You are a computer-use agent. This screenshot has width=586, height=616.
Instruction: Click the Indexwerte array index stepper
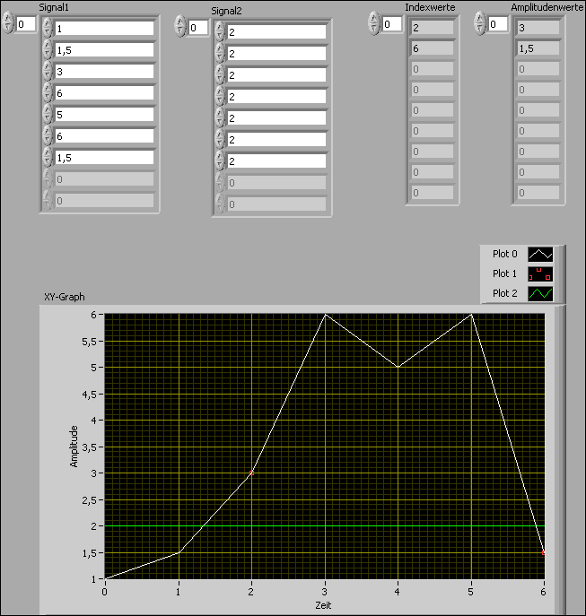[x=374, y=22]
